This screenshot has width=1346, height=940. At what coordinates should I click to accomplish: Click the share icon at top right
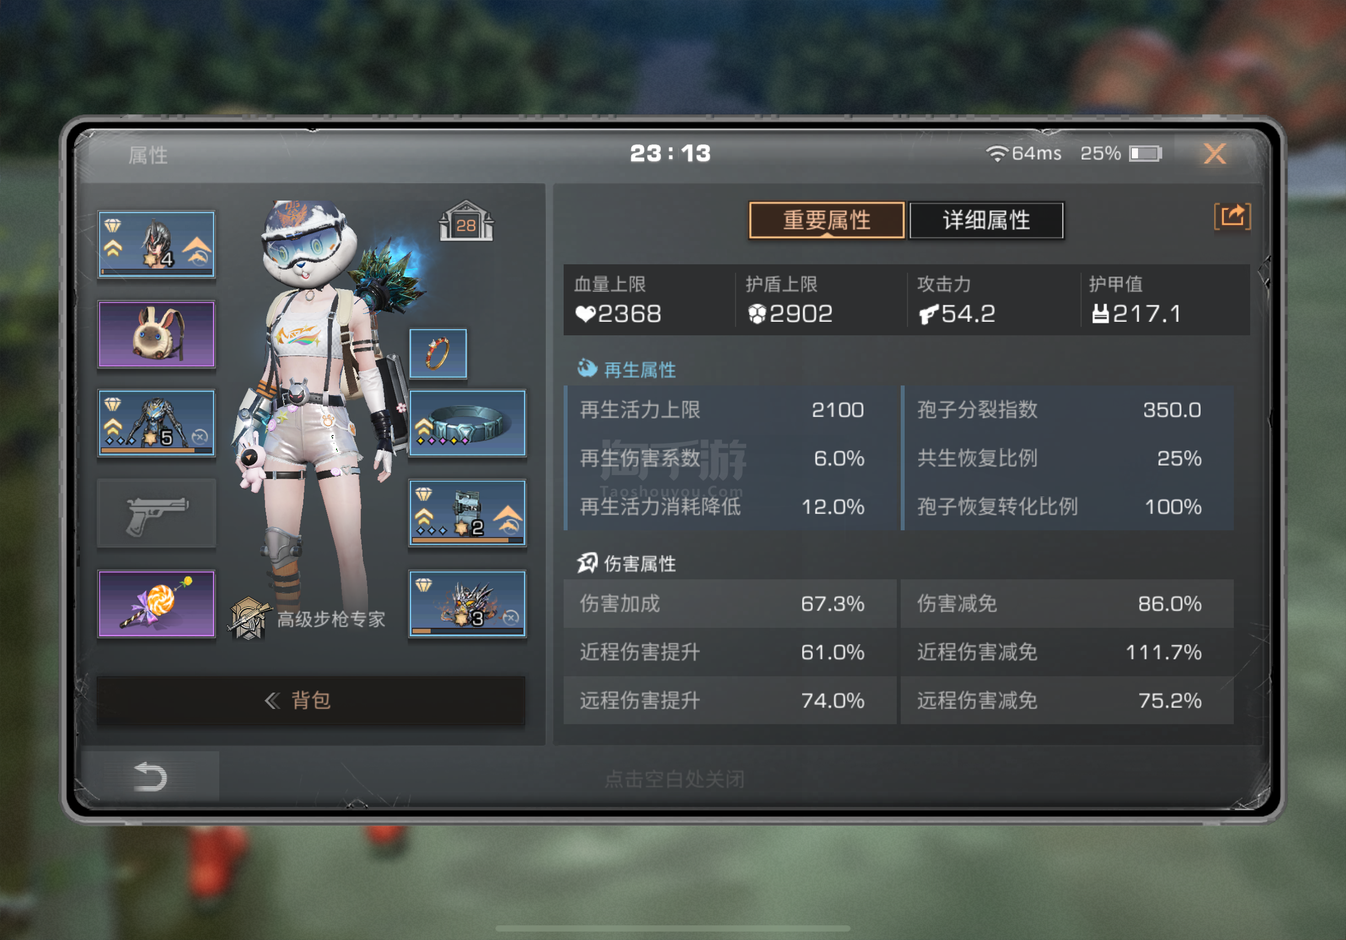tap(1232, 217)
